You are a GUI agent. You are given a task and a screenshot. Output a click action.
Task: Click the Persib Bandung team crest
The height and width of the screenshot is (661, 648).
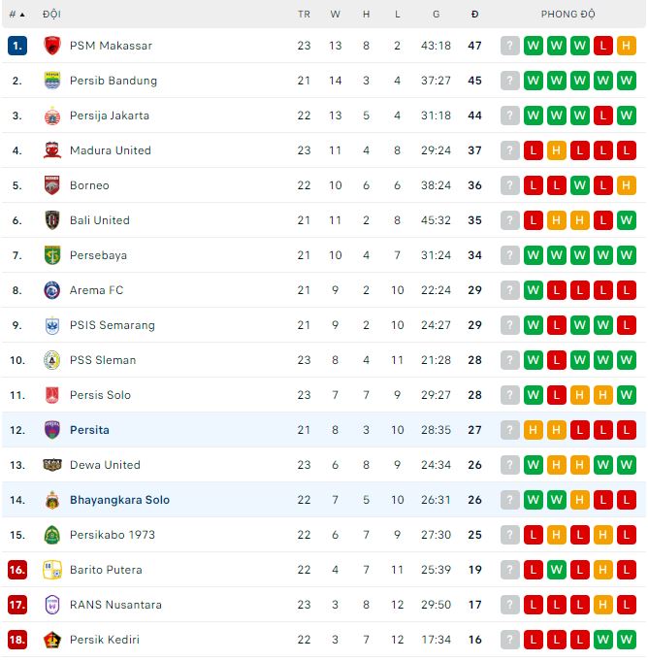(x=52, y=81)
